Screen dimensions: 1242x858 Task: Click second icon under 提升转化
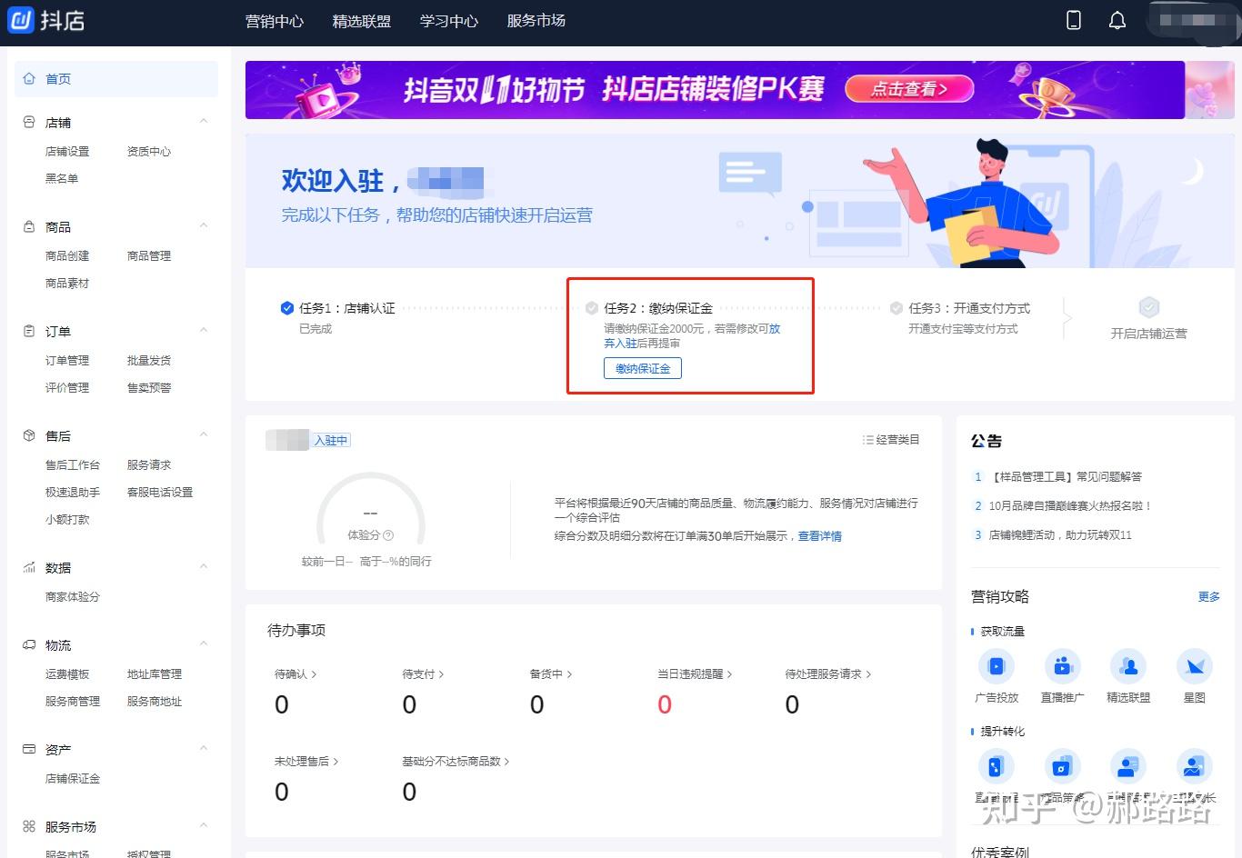[1063, 766]
